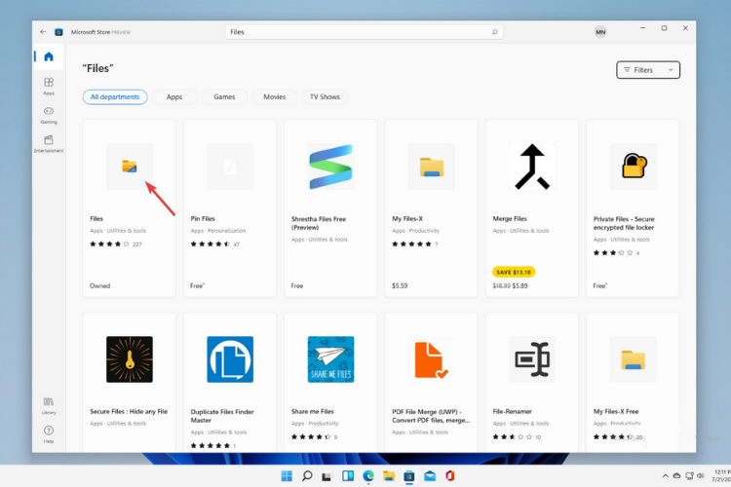Screen dimensions: 731x487
Task: Click the system tray volume icon
Action: (x=700, y=476)
